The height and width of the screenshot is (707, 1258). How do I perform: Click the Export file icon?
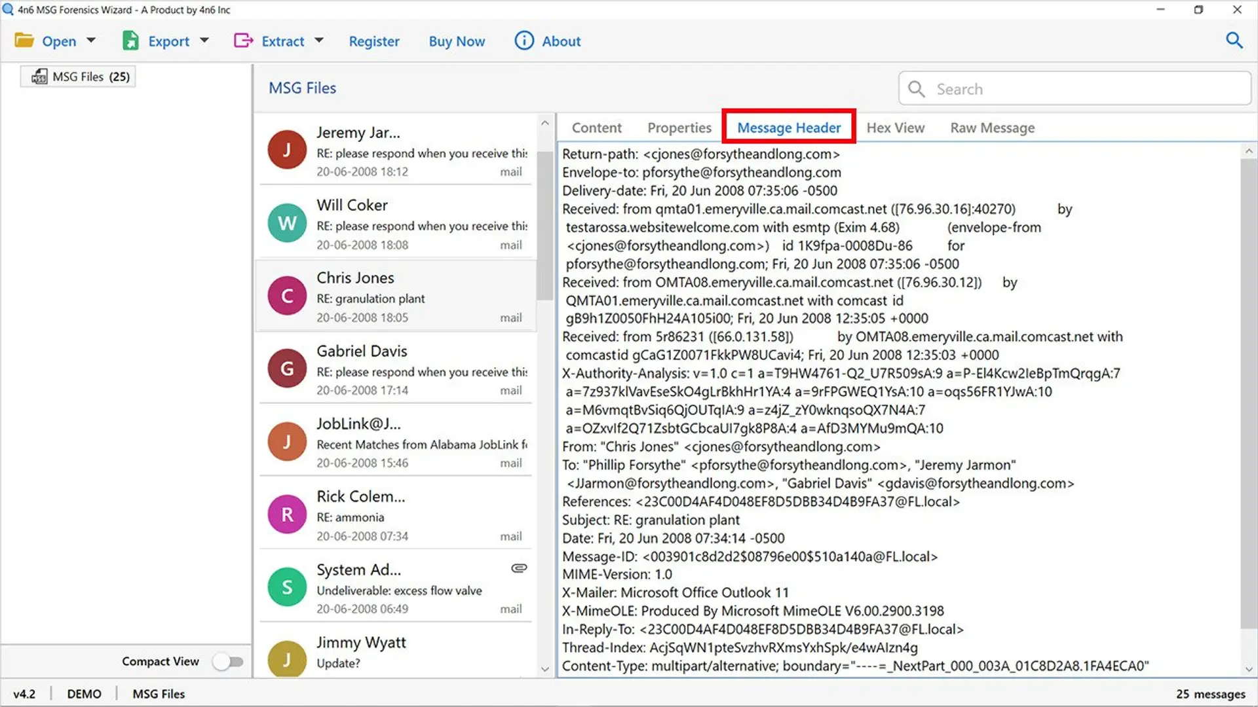(x=130, y=41)
